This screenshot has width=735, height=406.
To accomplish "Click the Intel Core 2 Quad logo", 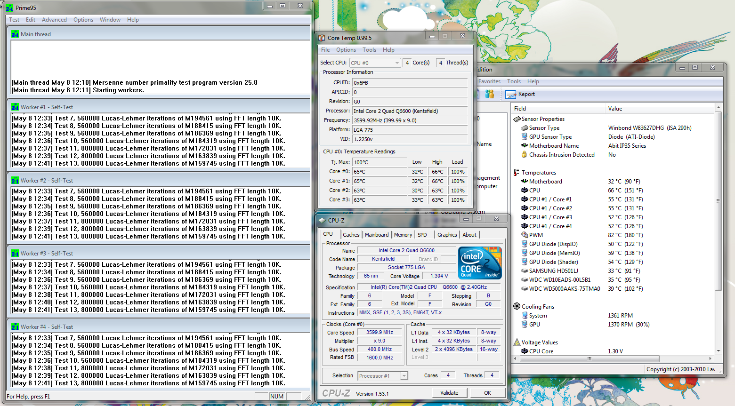I will click(480, 263).
